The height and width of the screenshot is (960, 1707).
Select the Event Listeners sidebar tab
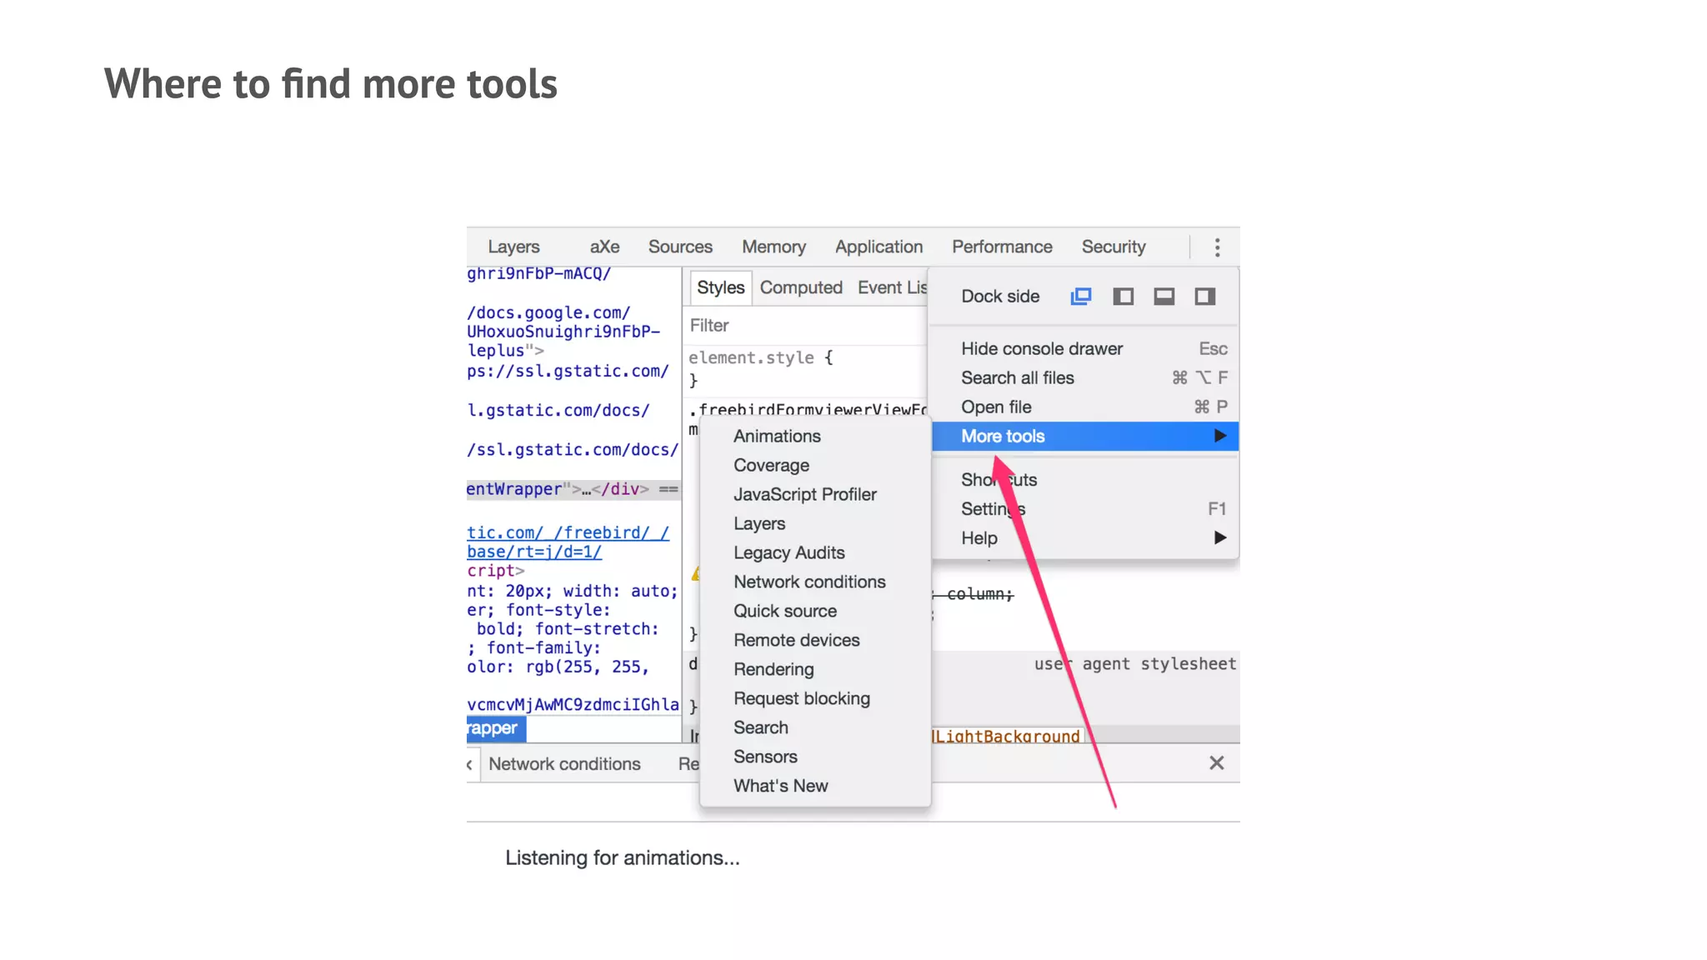pyautogui.click(x=892, y=287)
